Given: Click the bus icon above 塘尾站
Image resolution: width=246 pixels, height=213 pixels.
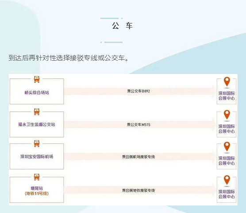Looking at the screenshot, I should [x=37, y=177].
